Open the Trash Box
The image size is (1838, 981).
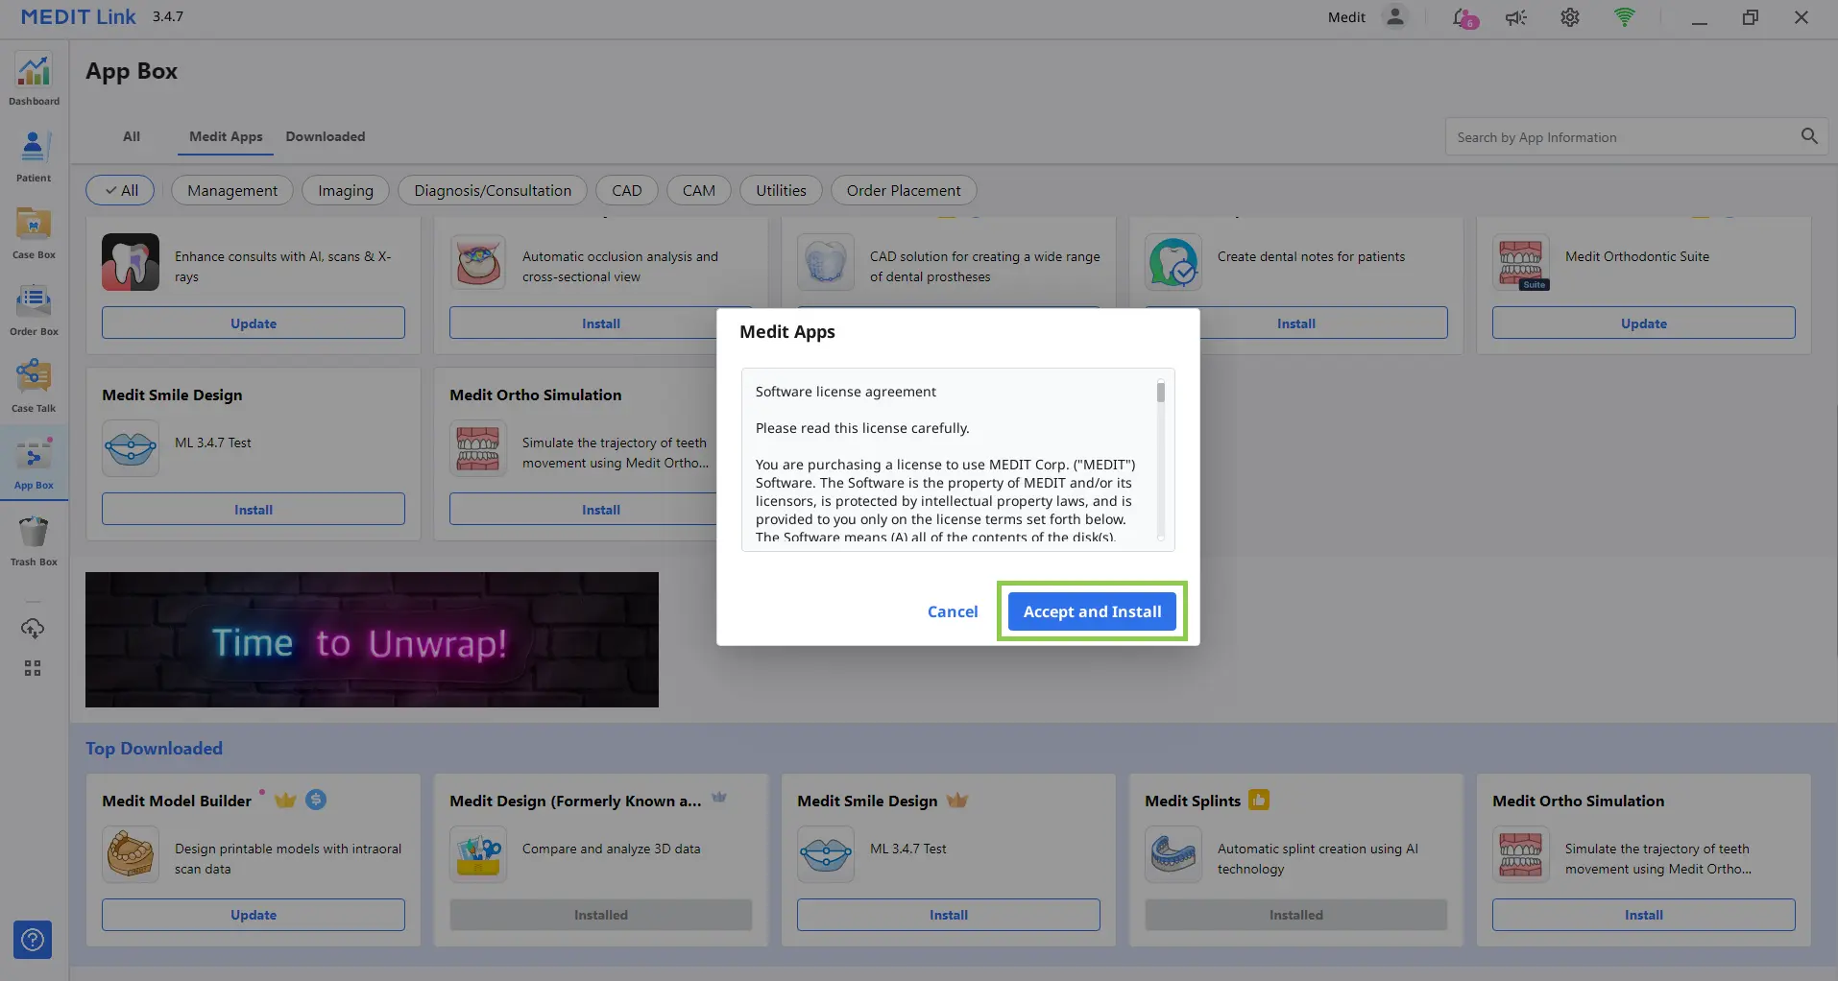click(34, 539)
